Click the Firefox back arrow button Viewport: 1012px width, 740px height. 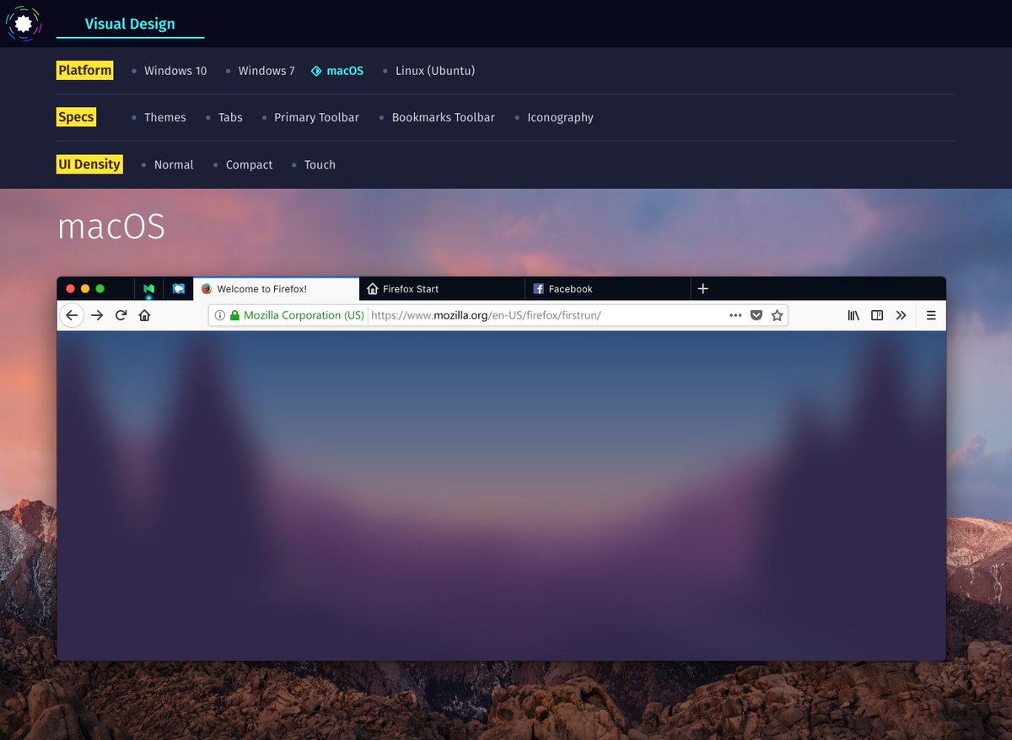tap(72, 315)
